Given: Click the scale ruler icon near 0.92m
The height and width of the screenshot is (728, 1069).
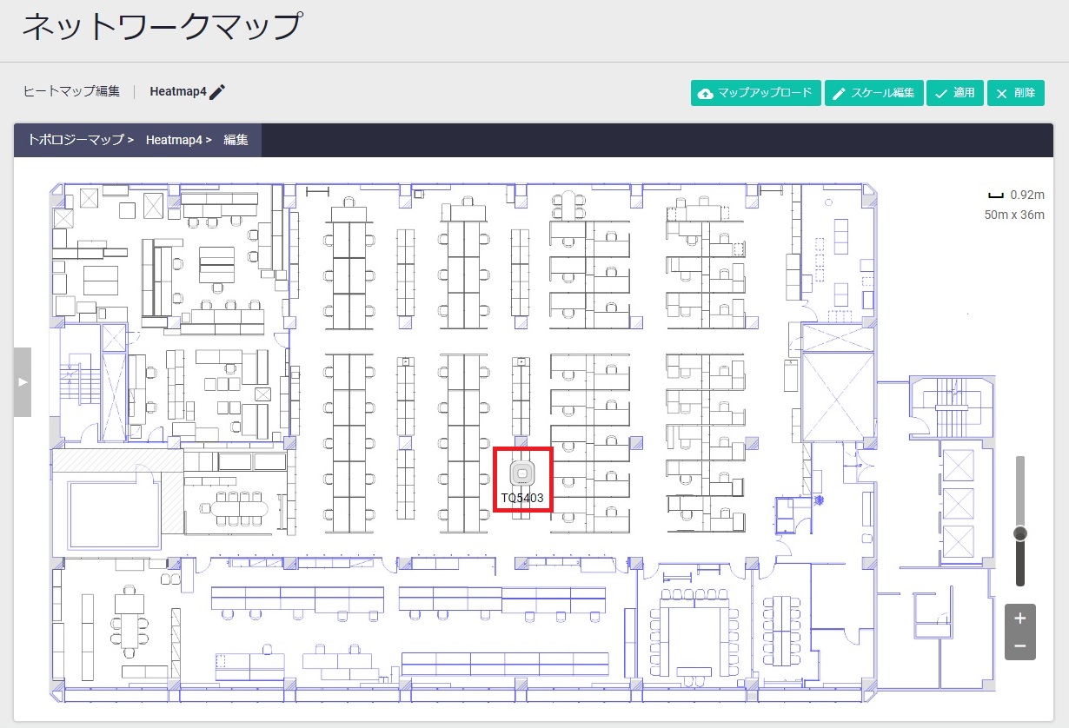Looking at the screenshot, I should (x=995, y=195).
